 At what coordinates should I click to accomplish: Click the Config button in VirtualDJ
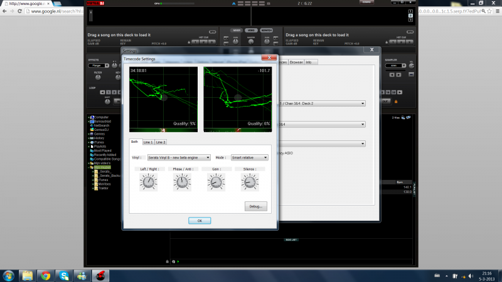coord(367,3)
